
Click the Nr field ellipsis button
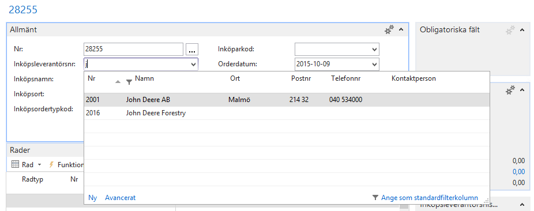click(192, 50)
